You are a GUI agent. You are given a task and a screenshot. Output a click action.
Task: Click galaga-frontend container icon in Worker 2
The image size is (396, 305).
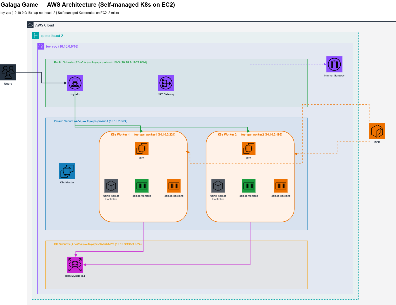point(249,186)
